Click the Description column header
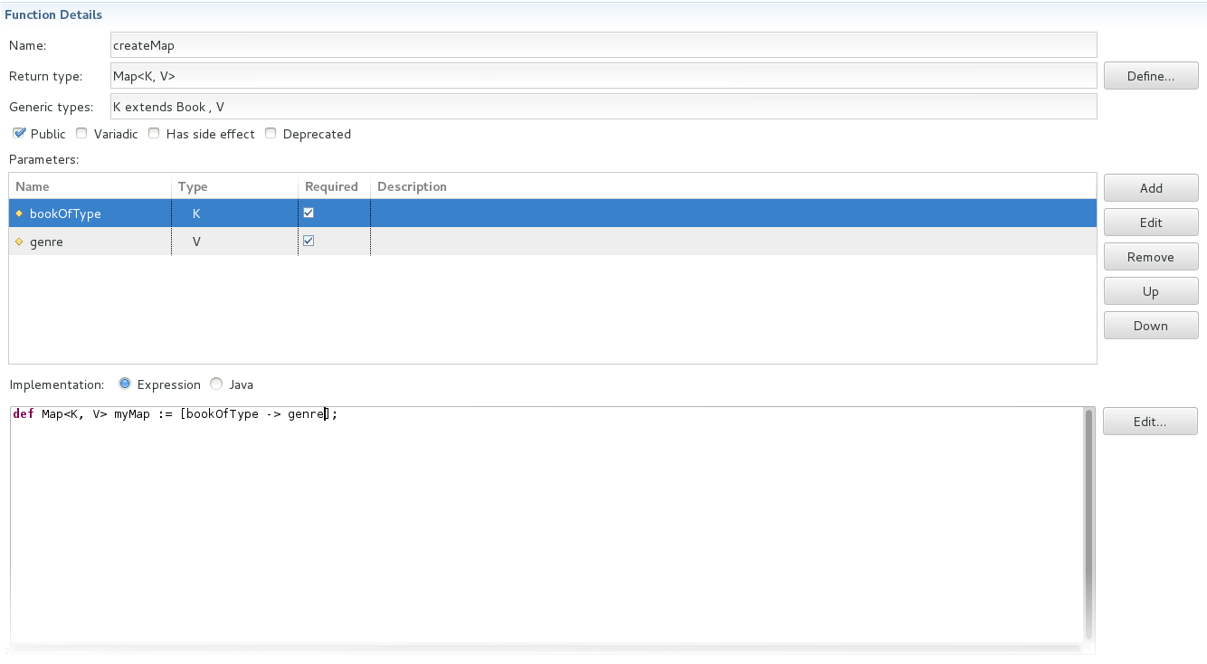 coord(733,186)
